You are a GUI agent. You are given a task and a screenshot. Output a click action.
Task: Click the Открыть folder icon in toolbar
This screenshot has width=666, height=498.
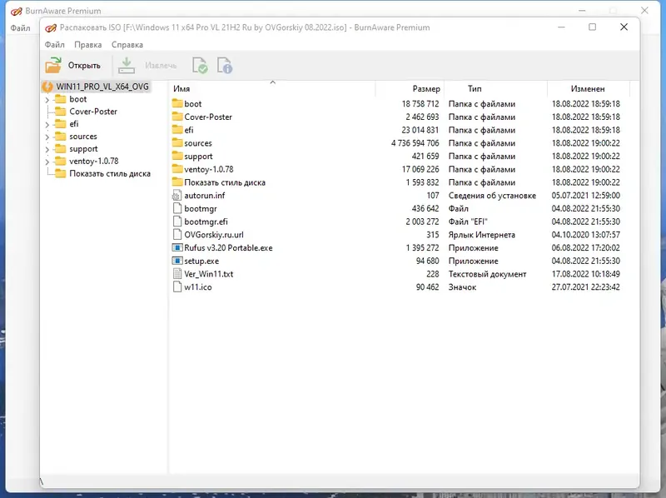pos(53,66)
